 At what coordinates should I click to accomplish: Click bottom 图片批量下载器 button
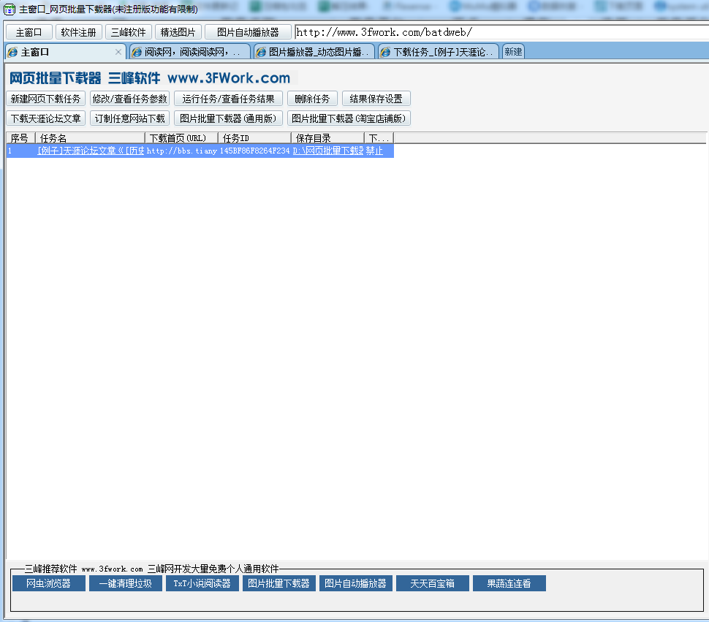[x=279, y=583]
